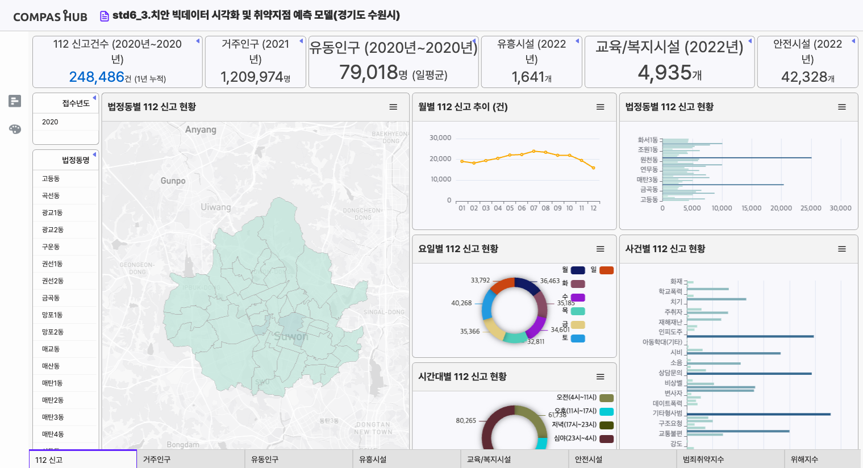Image resolution: width=863 pixels, height=468 pixels.
Task: Toggle 목 legend swatch in weekday chart
Action: click(x=578, y=311)
